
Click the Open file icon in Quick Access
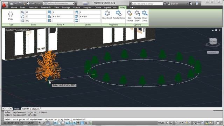coord(16,3)
